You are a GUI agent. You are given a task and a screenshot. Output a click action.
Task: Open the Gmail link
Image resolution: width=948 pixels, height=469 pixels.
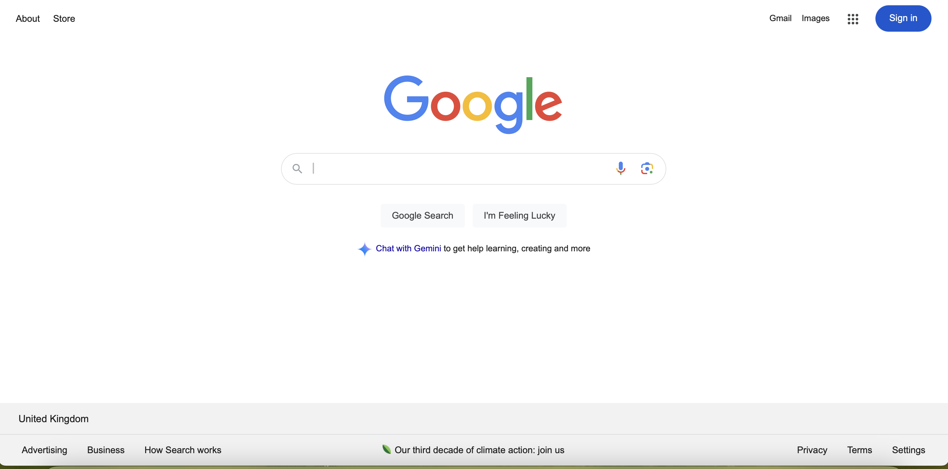(780, 18)
